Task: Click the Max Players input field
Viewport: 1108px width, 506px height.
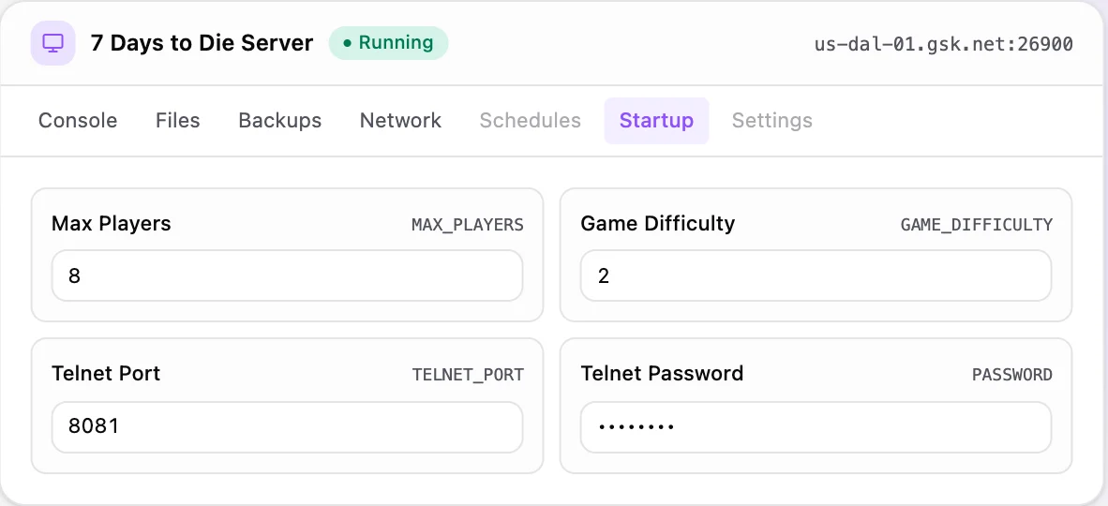Action: tap(287, 275)
